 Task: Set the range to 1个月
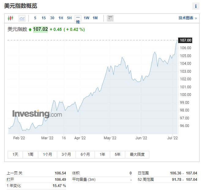pyautogui.click(x=47, y=155)
